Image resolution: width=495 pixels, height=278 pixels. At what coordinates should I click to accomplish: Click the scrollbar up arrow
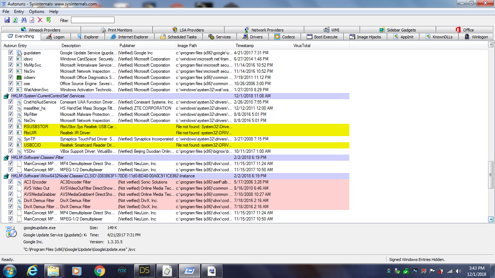click(491, 45)
